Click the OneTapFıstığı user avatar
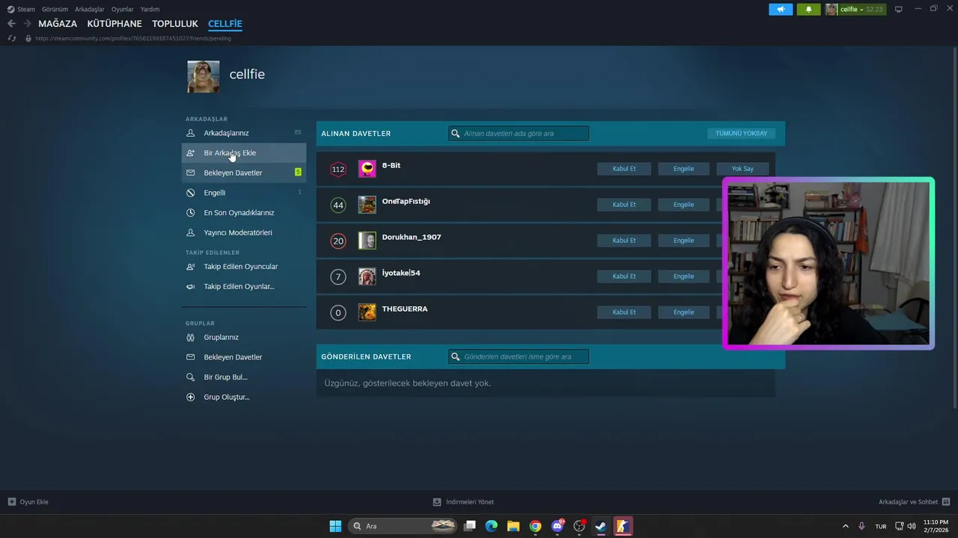This screenshot has width=958, height=538. click(367, 205)
